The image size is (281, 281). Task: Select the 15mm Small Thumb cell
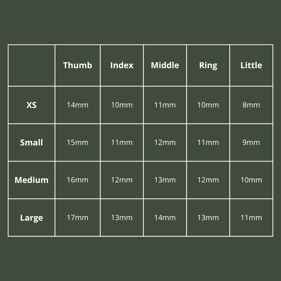tap(78, 142)
